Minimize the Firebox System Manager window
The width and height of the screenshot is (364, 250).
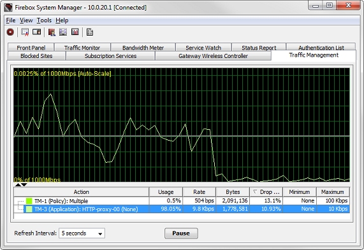[x=316, y=6]
